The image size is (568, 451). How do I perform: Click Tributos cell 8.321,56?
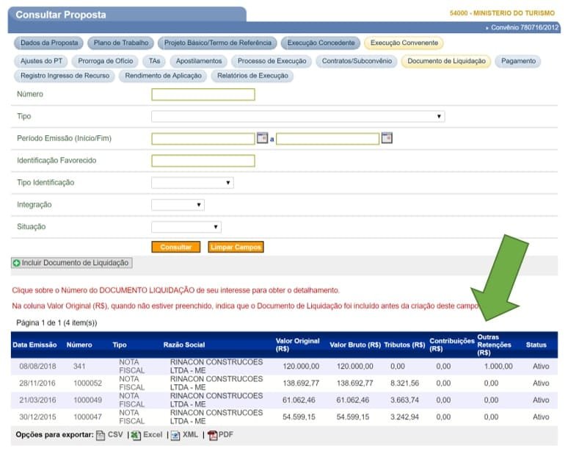tap(404, 383)
